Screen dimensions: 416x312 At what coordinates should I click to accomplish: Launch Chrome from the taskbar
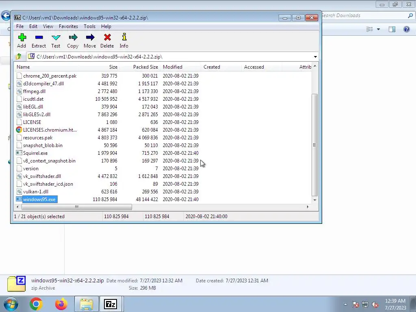point(36,304)
